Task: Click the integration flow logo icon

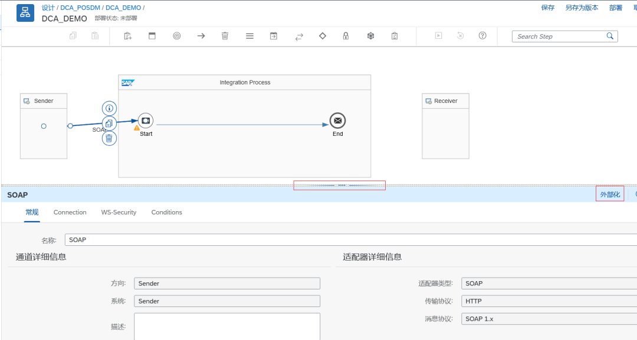Action: 25,13
